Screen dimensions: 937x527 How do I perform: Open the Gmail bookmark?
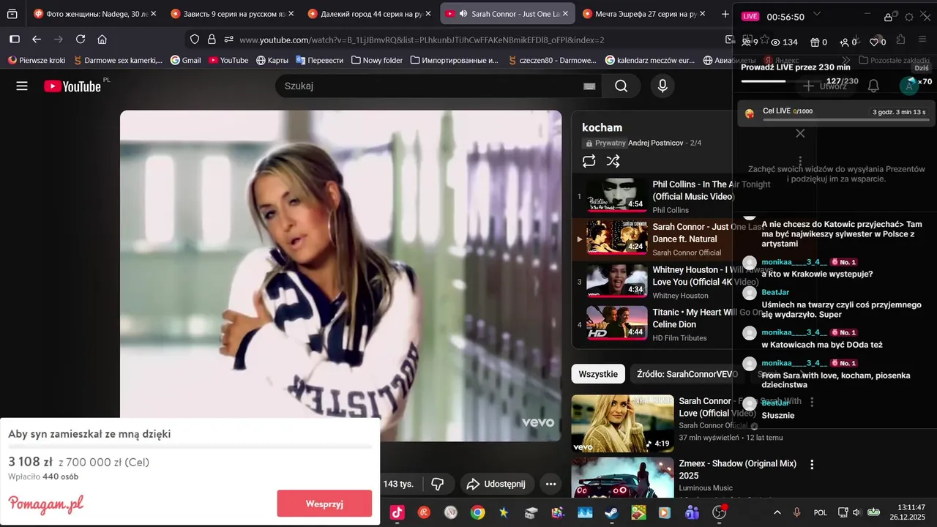pyautogui.click(x=185, y=60)
